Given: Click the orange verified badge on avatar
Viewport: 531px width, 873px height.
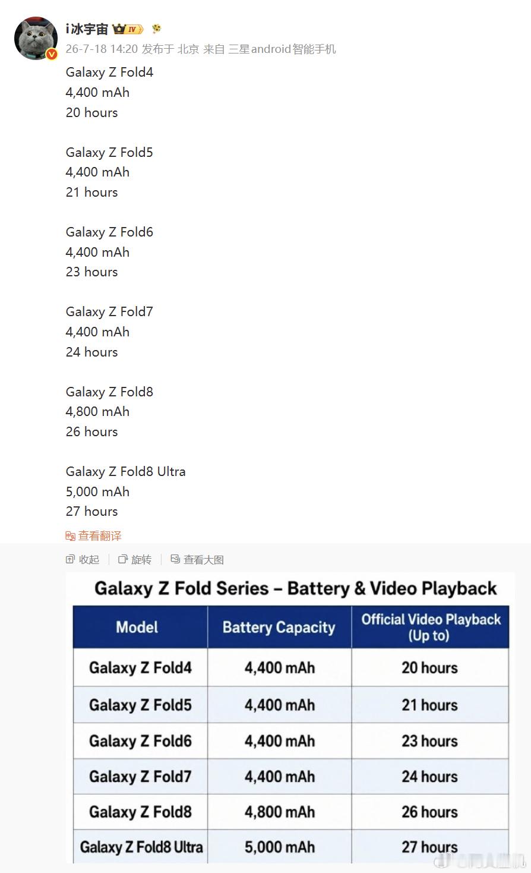Looking at the screenshot, I should (52, 54).
